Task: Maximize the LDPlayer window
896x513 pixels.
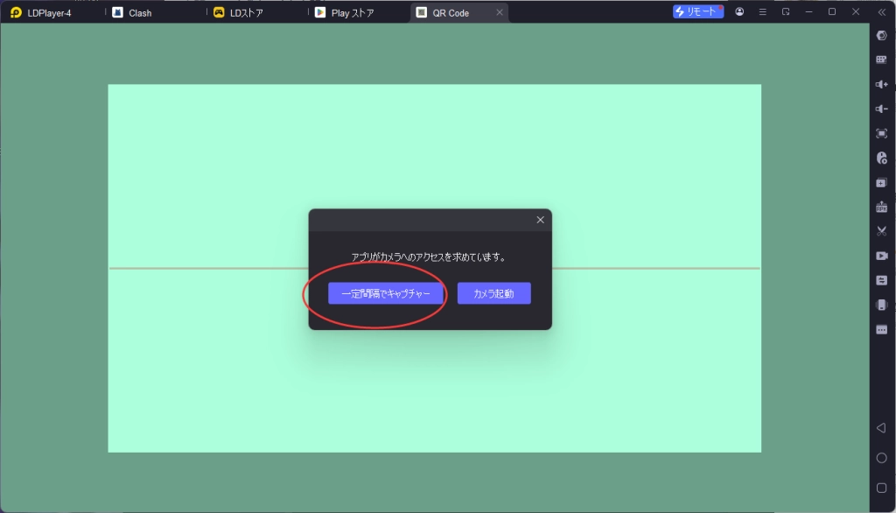Action: tap(832, 12)
